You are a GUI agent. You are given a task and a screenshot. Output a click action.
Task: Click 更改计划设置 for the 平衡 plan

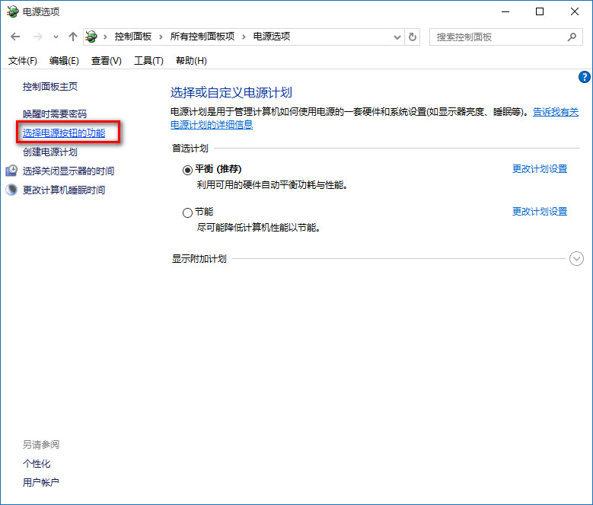click(x=539, y=169)
